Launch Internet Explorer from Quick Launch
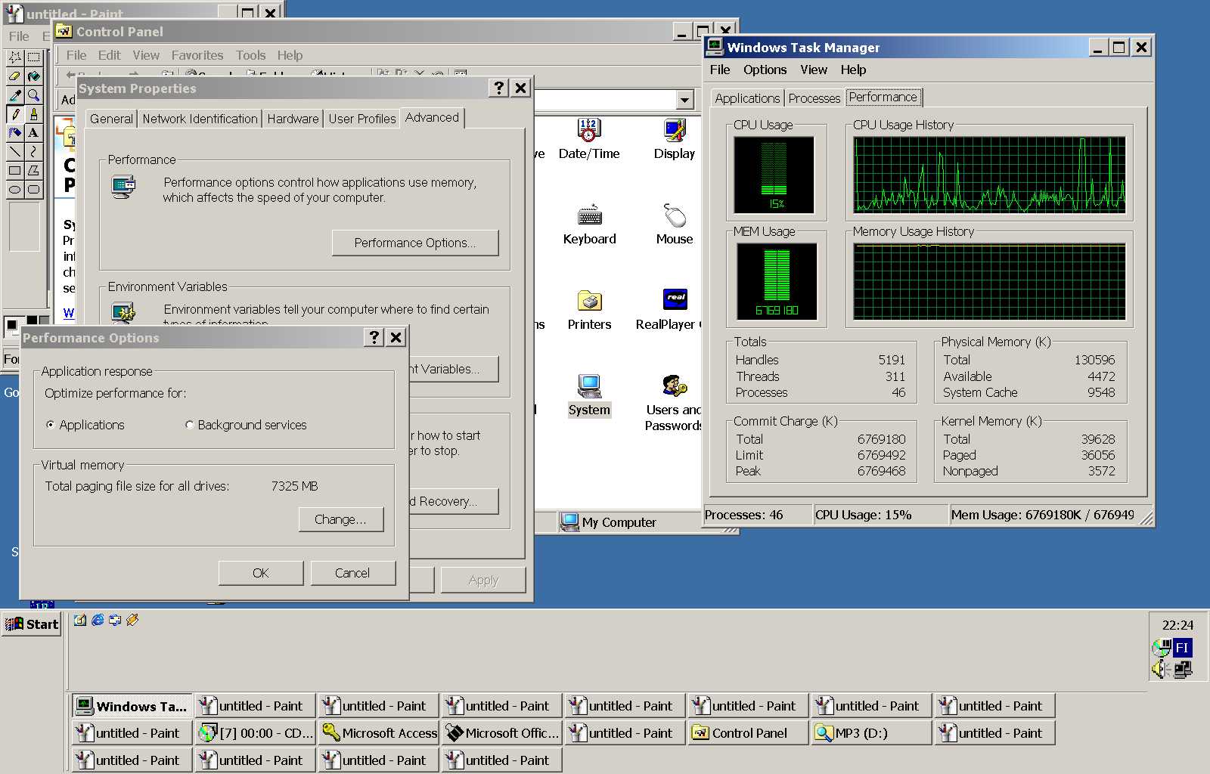 [x=98, y=620]
